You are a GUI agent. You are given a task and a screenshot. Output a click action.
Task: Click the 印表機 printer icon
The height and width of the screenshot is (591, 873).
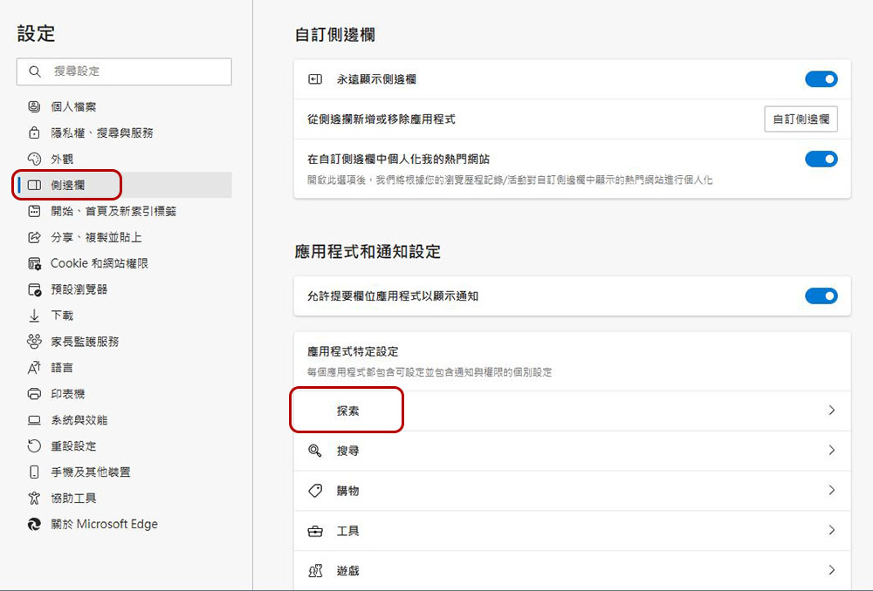(34, 394)
